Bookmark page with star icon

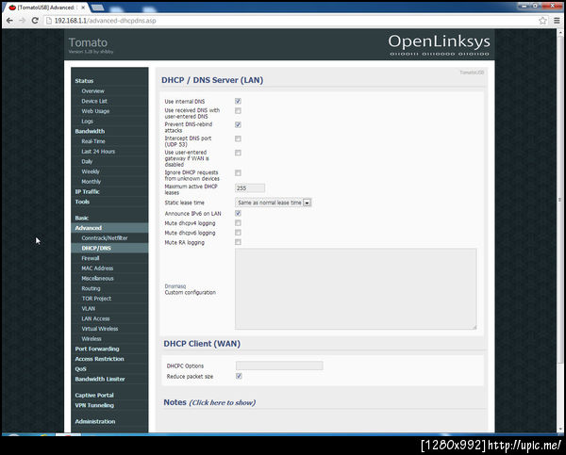[542, 21]
